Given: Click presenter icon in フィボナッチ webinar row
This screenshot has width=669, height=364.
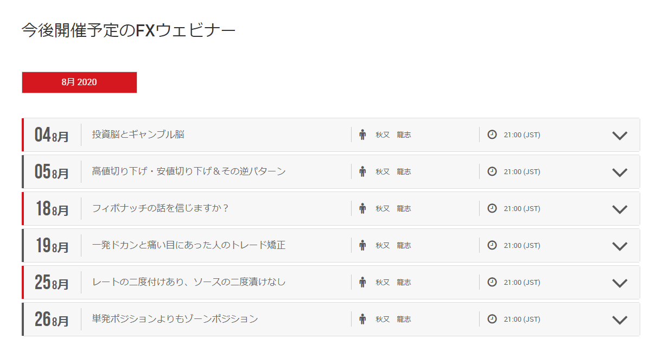Looking at the screenshot, I should (362, 208).
